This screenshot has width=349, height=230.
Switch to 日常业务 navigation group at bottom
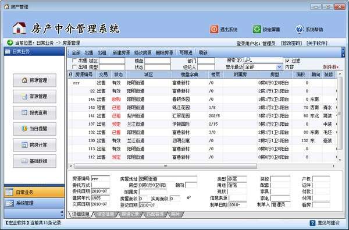(34, 192)
